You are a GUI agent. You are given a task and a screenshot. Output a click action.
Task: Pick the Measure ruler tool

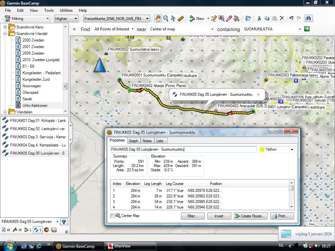pyautogui.click(x=181, y=19)
